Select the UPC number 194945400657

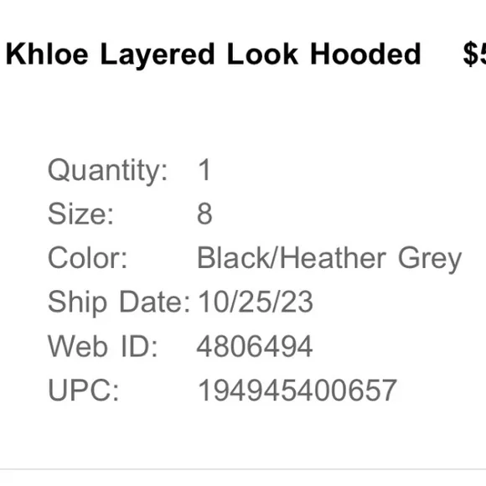point(297,390)
